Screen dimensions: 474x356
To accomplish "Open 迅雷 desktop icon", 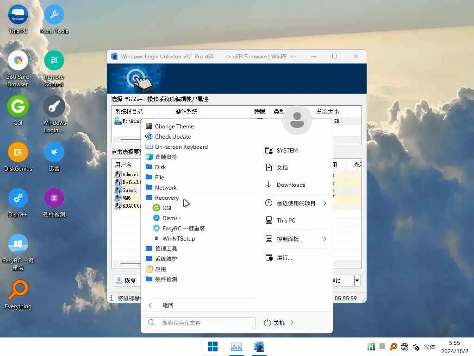I will pos(54,157).
